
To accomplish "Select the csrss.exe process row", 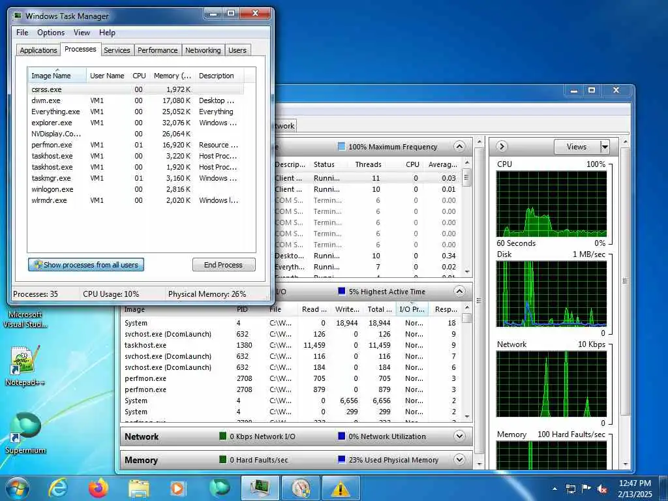I will [x=136, y=89].
